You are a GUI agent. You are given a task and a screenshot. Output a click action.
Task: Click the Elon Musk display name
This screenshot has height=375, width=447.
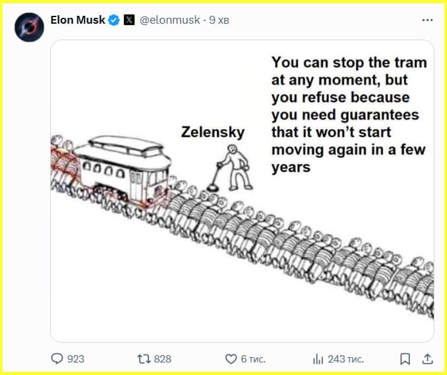click(78, 20)
